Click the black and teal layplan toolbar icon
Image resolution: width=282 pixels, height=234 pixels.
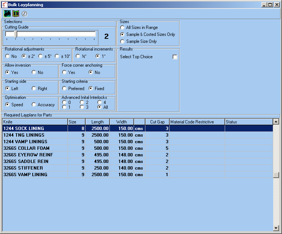coord(7,14)
